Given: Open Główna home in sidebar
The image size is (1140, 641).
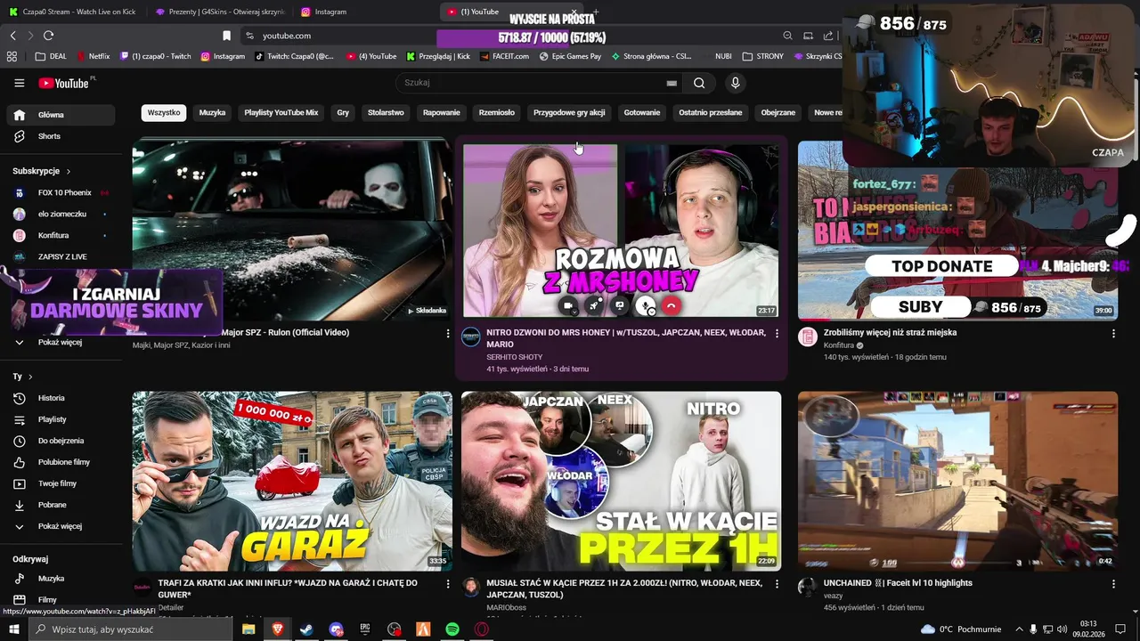Looking at the screenshot, I should (61, 115).
